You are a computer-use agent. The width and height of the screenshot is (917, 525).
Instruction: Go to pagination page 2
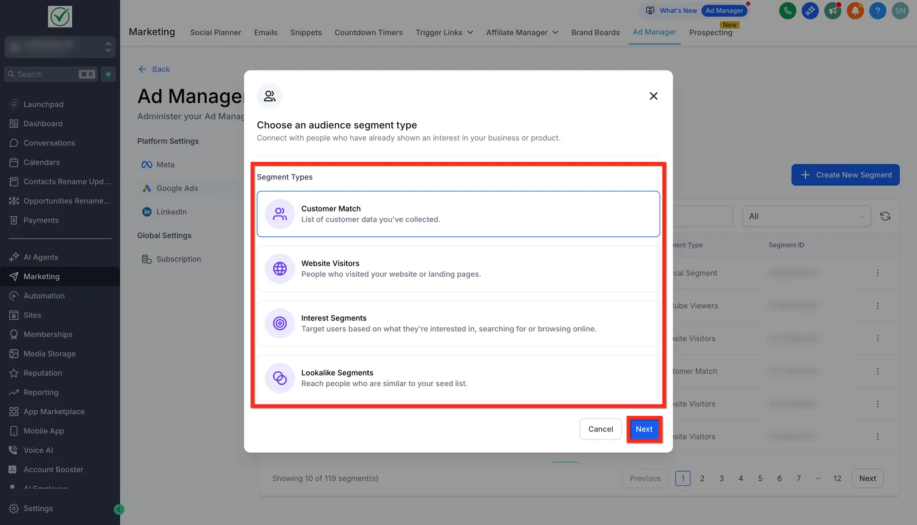coord(702,479)
